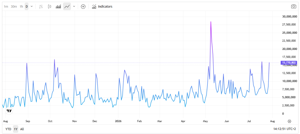Click the 14:12:51 UTC+2 timezone button
This screenshot has height=134, width=300.
tap(285, 129)
